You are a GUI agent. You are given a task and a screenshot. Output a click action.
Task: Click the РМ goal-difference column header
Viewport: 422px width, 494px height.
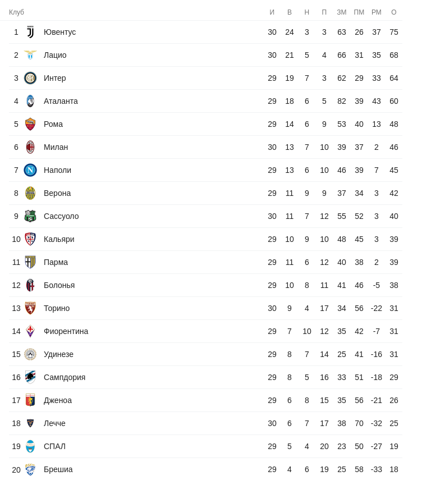(377, 12)
